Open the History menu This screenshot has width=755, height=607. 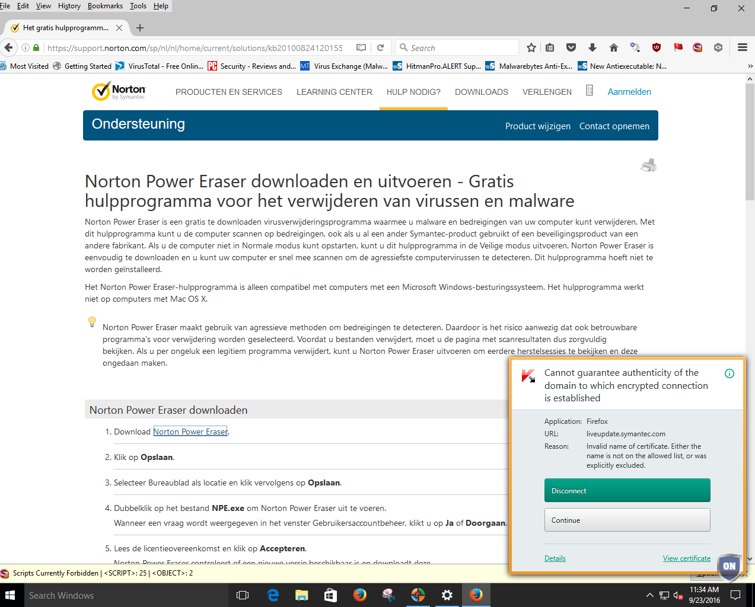pos(69,6)
